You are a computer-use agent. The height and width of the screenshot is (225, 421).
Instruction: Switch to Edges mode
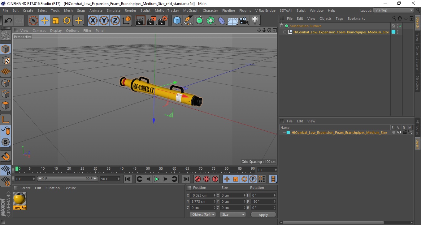[6, 94]
